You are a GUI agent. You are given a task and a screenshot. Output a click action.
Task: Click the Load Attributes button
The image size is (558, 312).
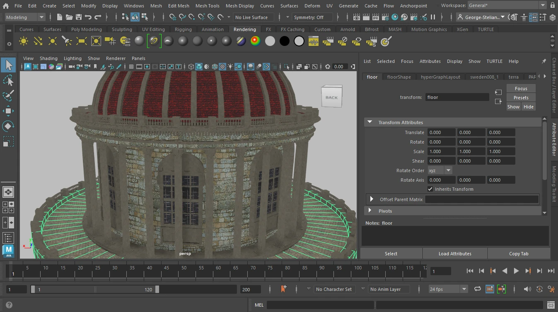tap(455, 254)
